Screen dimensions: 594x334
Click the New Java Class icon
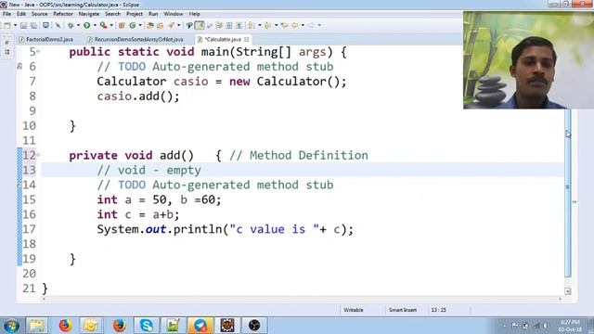click(132, 25)
